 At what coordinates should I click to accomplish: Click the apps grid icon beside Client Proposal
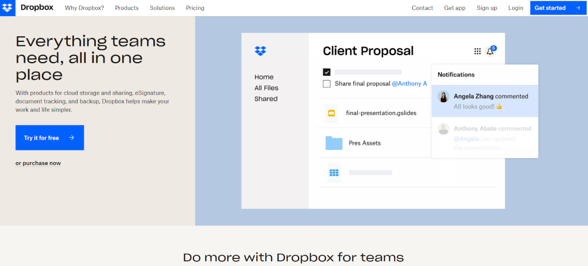[477, 51]
